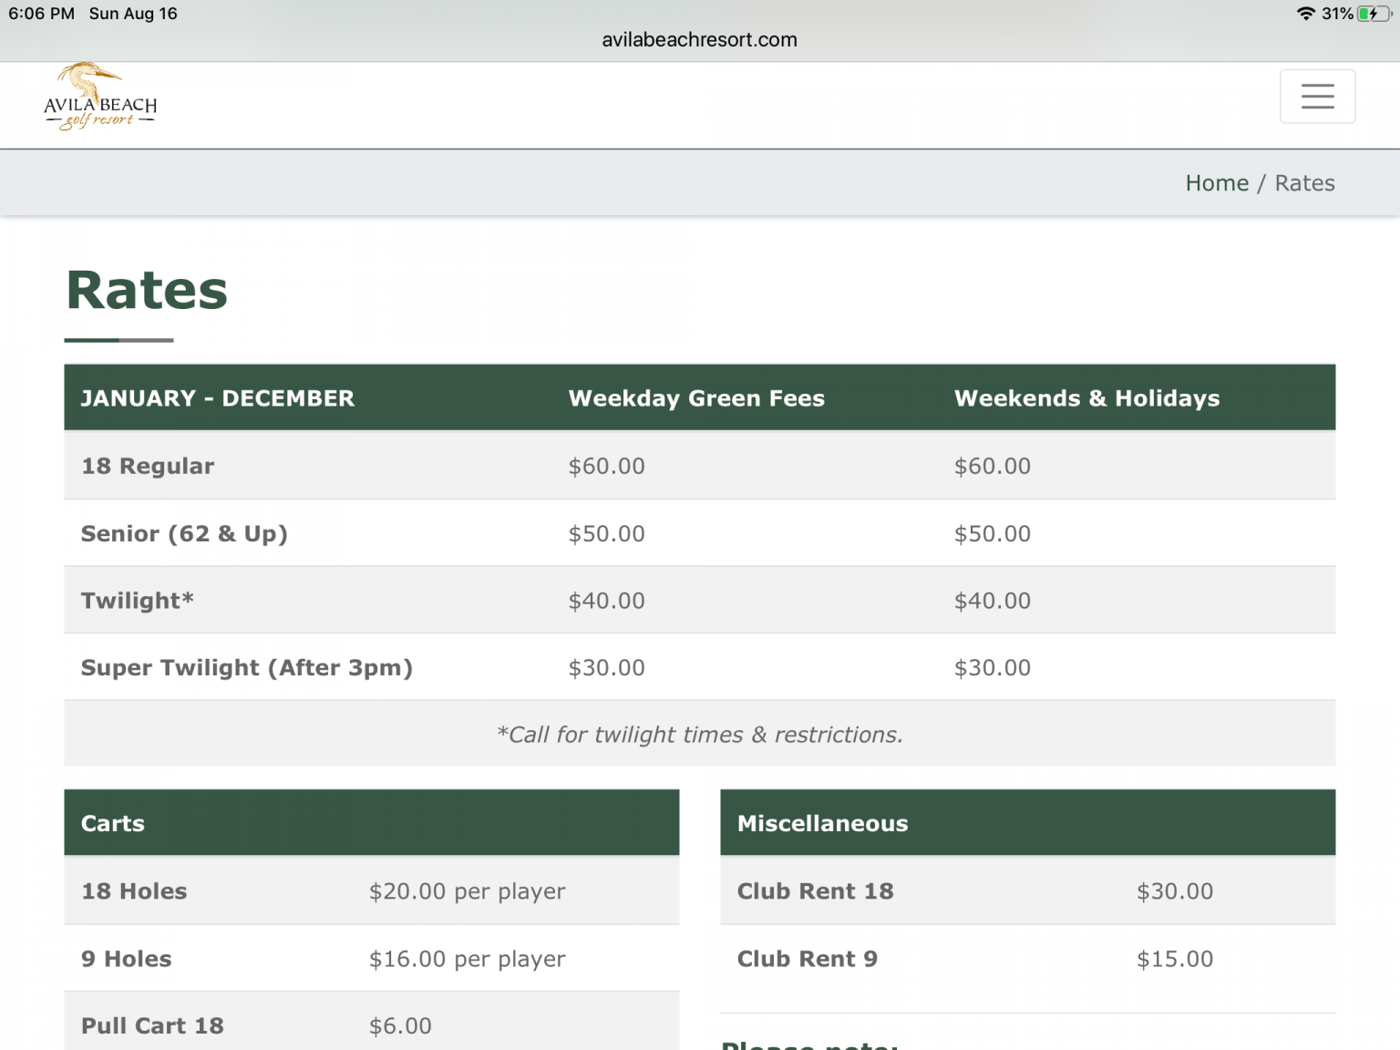The image size is (1400, 1050).
Task: Click the $16.00 per player cart price
Action: pos(467,959)
